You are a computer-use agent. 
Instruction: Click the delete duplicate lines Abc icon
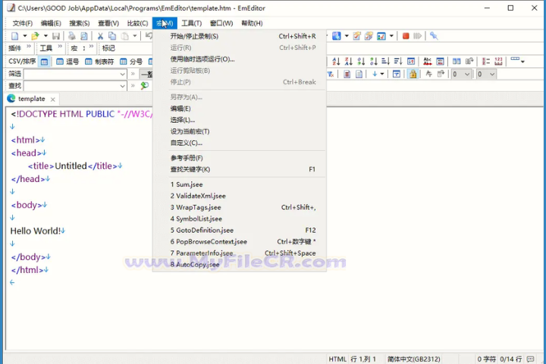click(428, 61)
